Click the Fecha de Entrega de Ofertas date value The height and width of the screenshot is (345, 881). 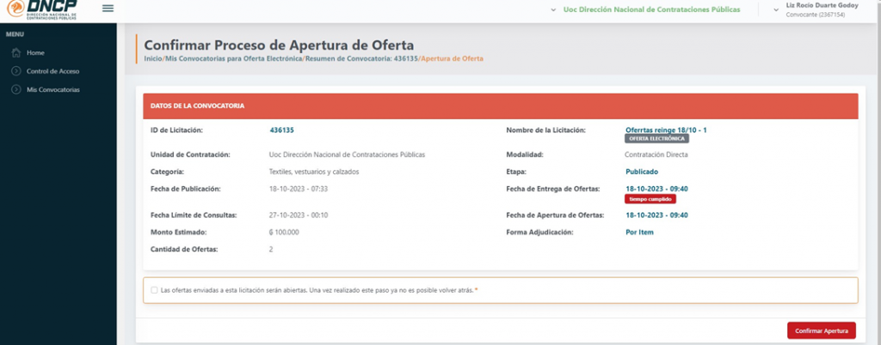(x=656, y=189)
